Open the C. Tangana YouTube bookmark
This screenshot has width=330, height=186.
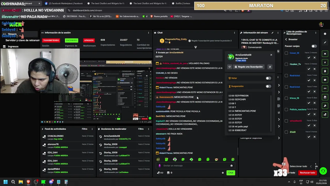[x=181, y=16]
